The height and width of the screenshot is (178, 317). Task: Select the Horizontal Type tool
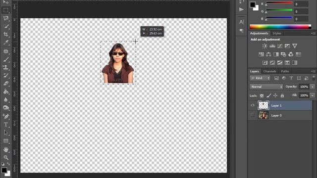(x=6, y=125)
